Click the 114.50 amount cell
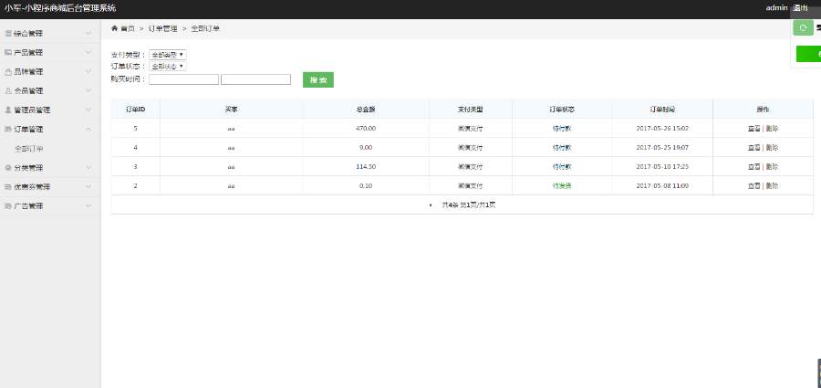821x388 pixels. (366, 167)
